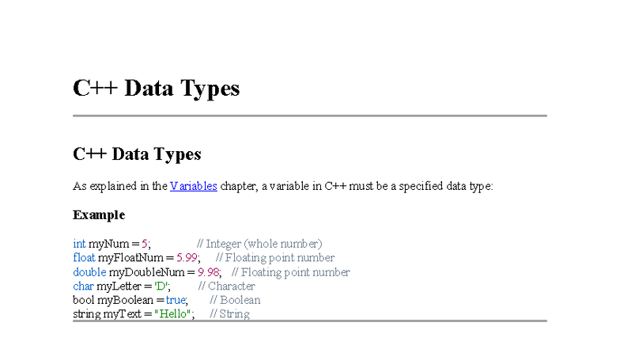This screenshot has height=349, width=620.
Task: Click the '// Integer (whole number)' comment
Action: 259,244
